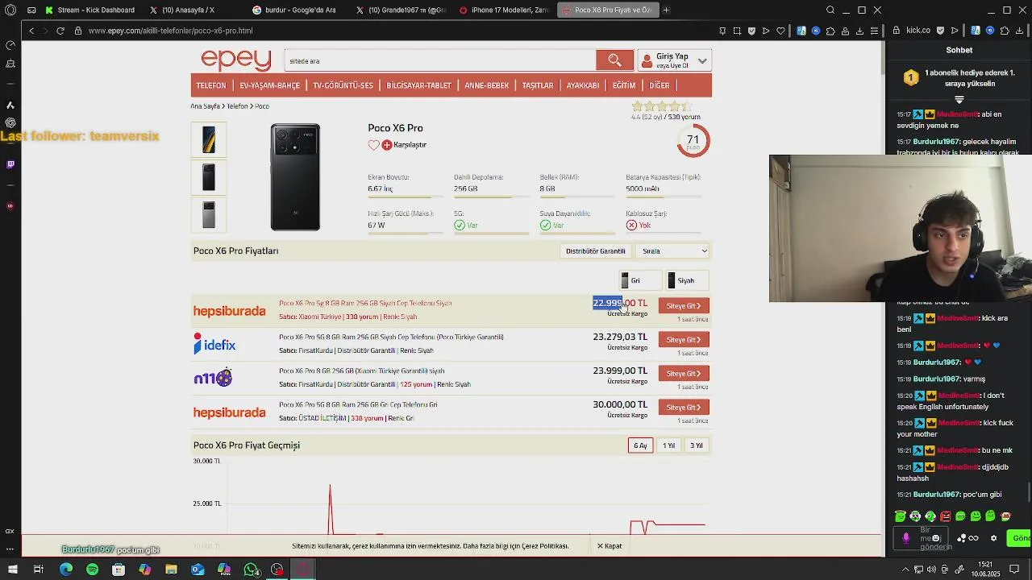
Task: Open the EV-YAŞAM-BAHÇE category menu
Action: [x=269, y=85]
